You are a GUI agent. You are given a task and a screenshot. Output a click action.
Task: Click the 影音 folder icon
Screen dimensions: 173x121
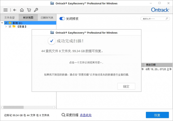(x=14, y=26)
